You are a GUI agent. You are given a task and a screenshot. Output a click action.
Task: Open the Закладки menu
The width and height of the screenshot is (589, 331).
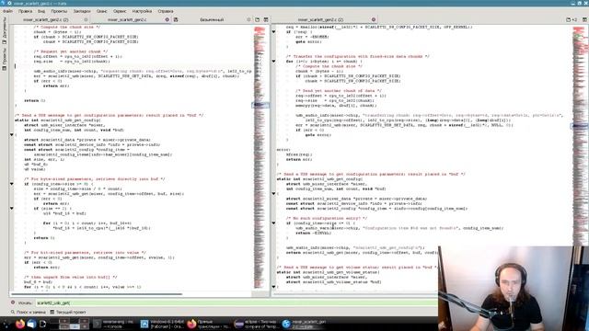(82, 11)
